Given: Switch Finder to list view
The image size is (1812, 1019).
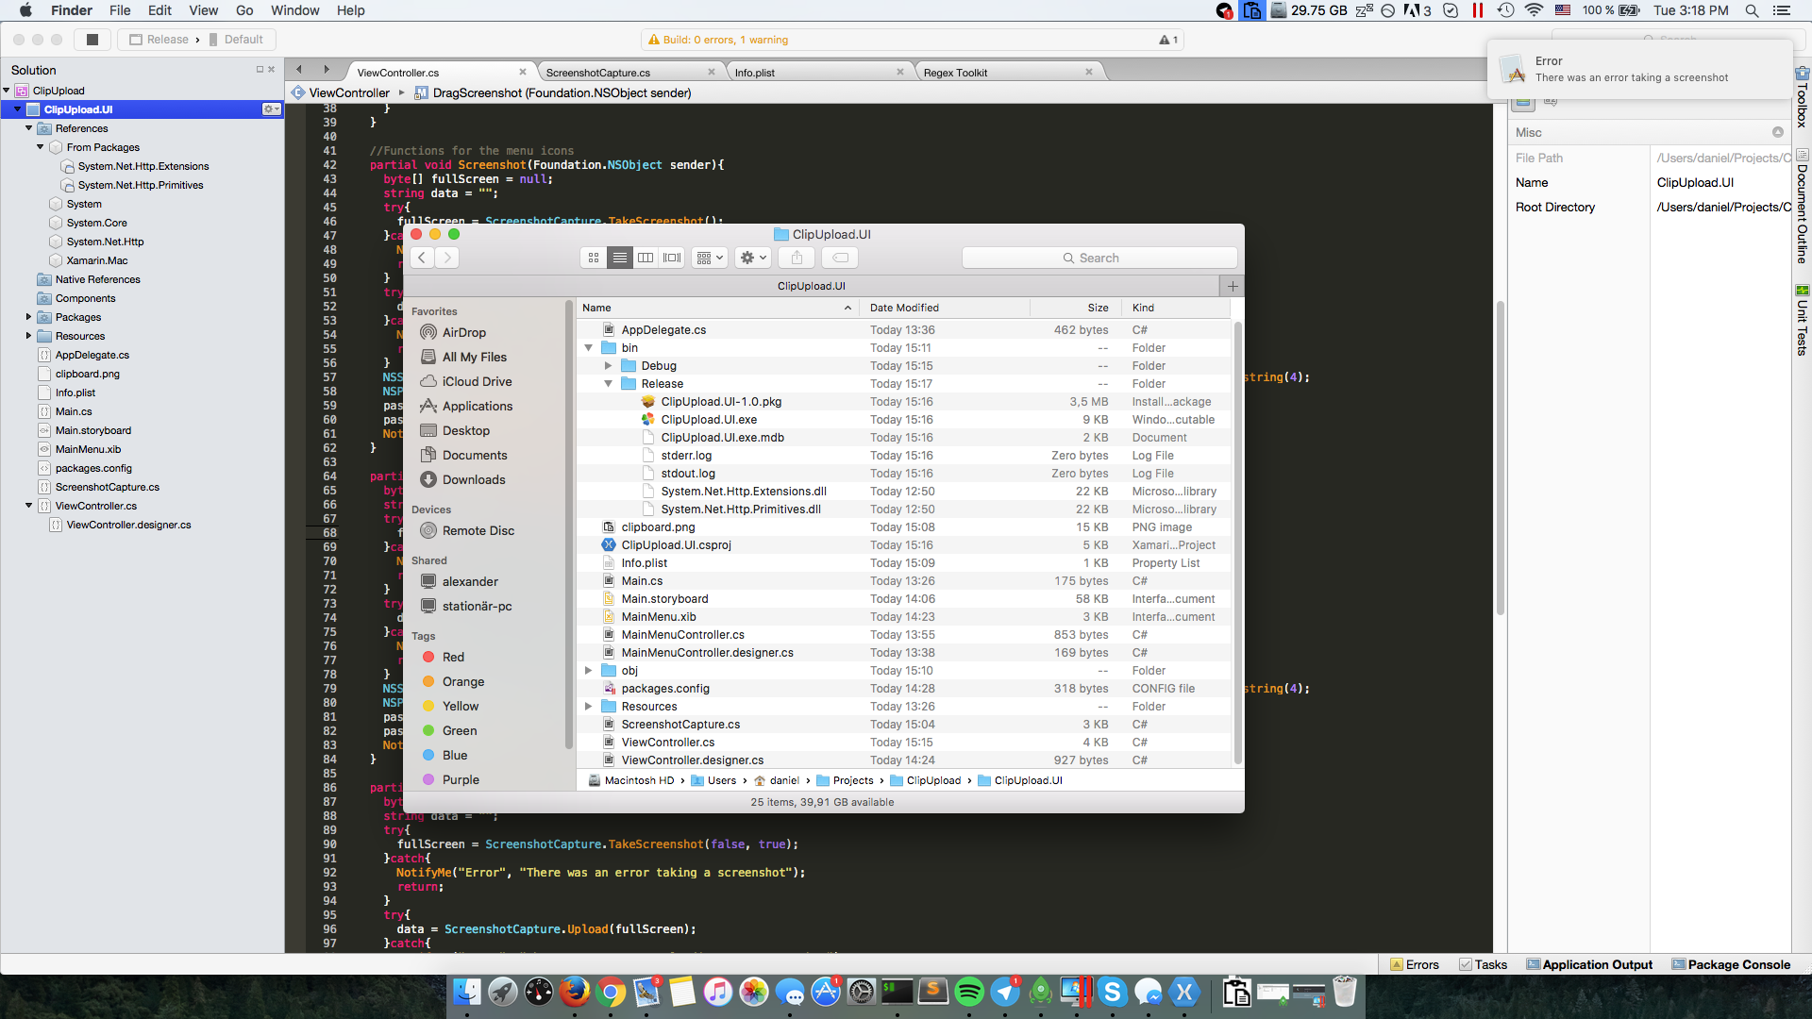Looking at the screenshot, I should pos(619,258).
